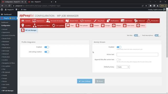Select Dashboard in WordPress sidebar
Screen dimensions: 168x94
(x=8, y=14)
